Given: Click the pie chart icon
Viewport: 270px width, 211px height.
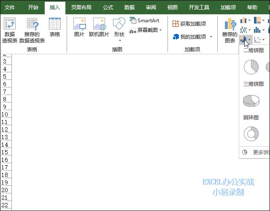Looking at the screenshot, I should [x=243, y=40].
